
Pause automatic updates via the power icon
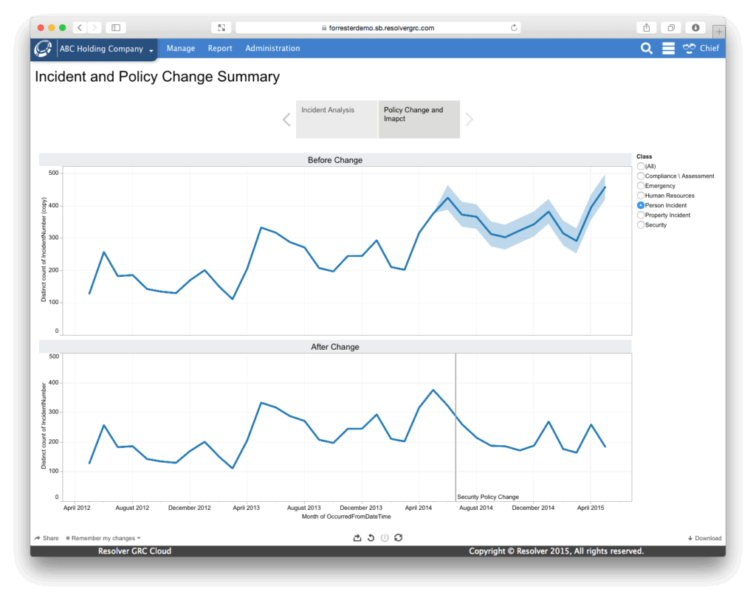384,537
